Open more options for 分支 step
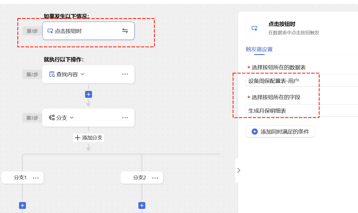 pyautogui.click(x=125, y=117)
